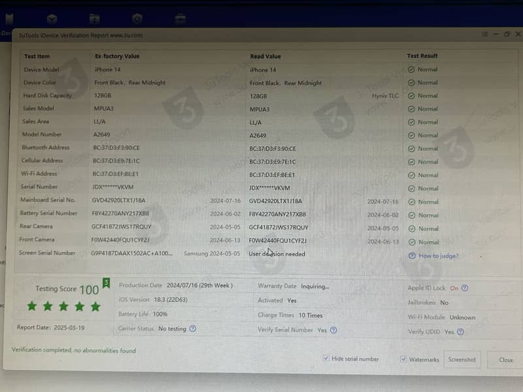Open the cube apps icon in top bar
Screen dimensions: 523x392
tap(52, 19)
